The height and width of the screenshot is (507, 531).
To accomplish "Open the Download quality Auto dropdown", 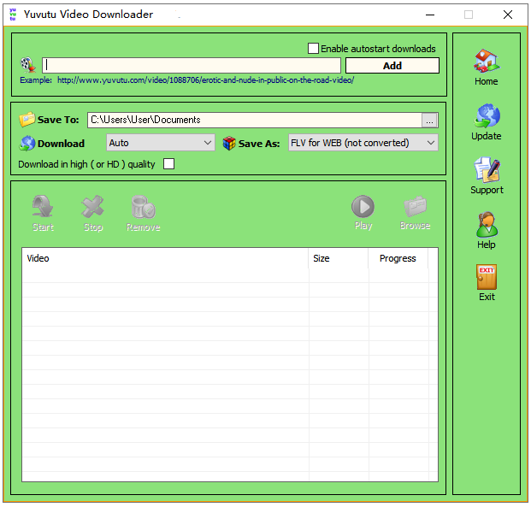I will [x=161, y=143].
